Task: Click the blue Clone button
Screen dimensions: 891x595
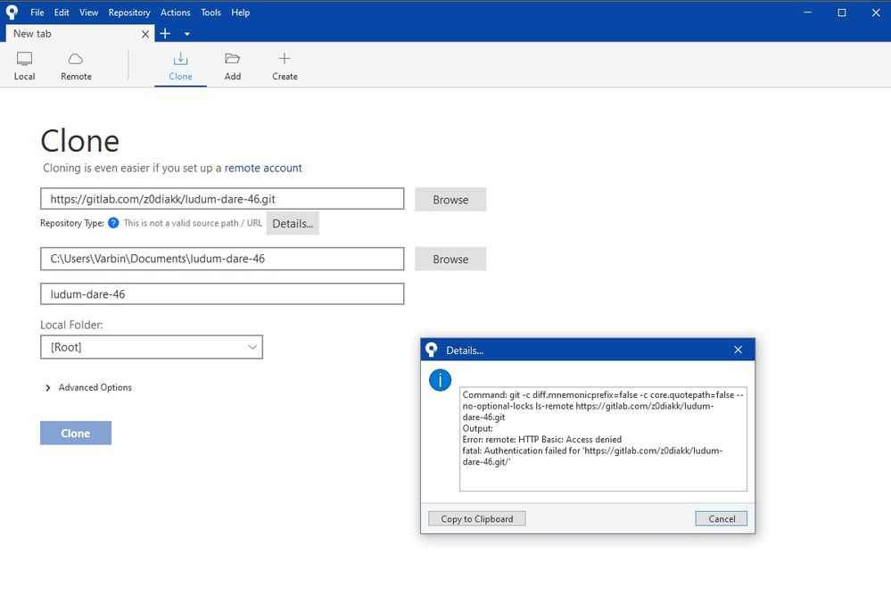Action: 76,433
